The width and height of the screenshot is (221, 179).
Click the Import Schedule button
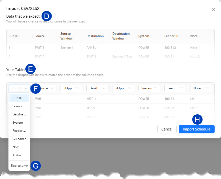tap(196, 129)
